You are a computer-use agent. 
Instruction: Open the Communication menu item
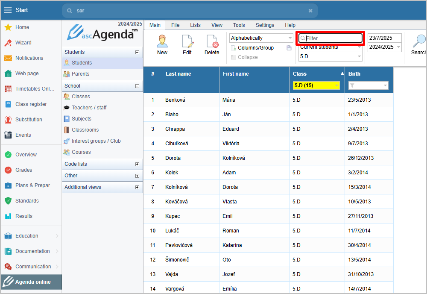(x=31, y=267)
